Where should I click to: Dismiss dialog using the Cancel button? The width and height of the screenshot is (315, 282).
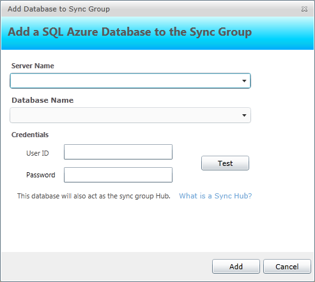287,267
